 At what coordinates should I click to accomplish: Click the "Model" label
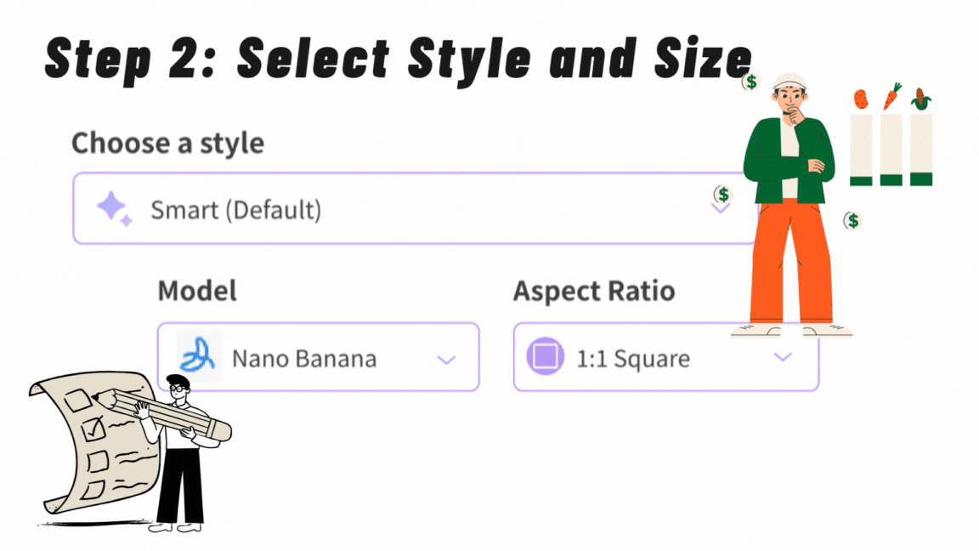point(197,292)
